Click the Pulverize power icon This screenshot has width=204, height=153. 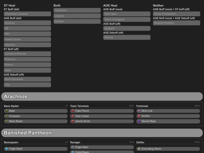coord(6,116)
